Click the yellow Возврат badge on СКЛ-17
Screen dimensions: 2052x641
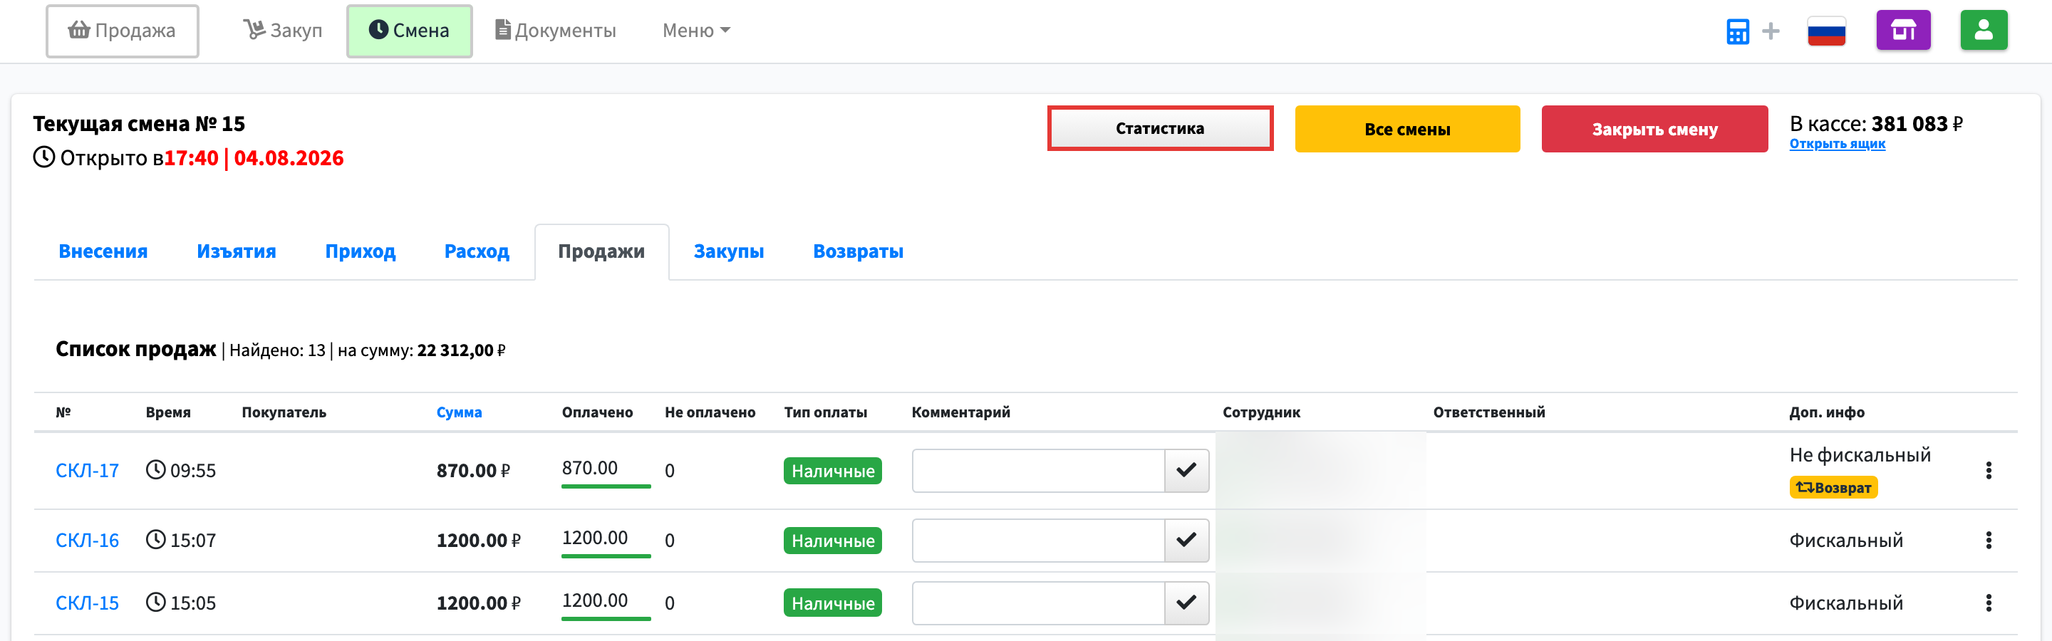tap(1833, 487)
